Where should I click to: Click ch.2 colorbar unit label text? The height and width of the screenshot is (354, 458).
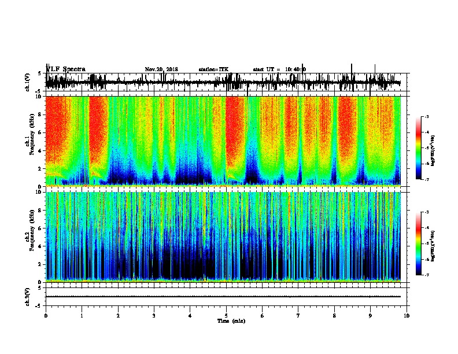(433, 246)
